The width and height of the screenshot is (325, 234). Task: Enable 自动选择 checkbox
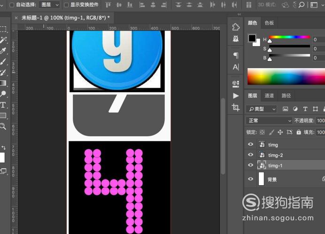pyautogui.click(x=12, y=5)
